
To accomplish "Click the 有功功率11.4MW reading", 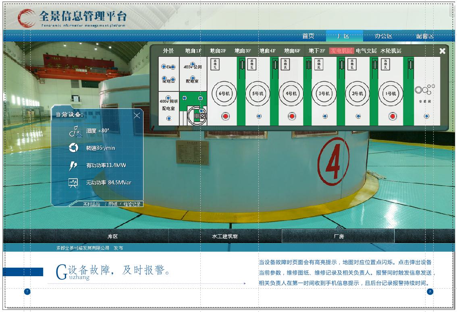I will point(106,165).
